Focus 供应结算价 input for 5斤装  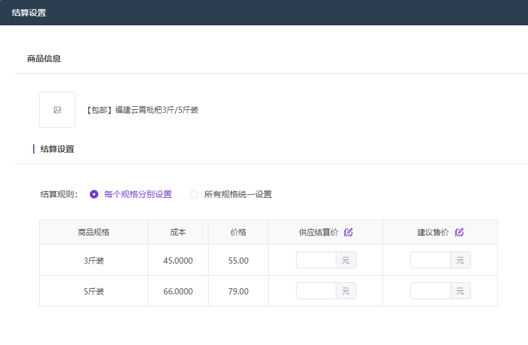(316, 291)
